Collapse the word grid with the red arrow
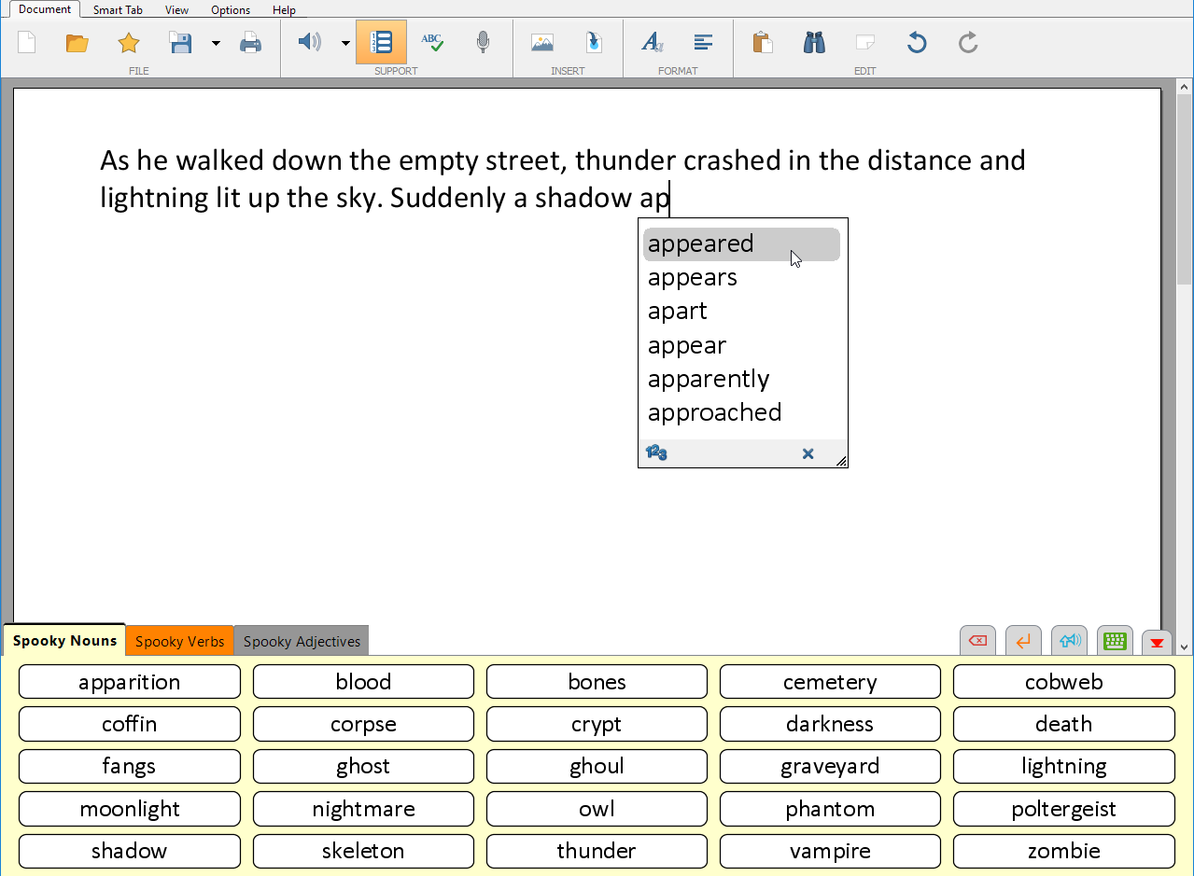This screenshot has height=876, width=1194. (x=1157, y=641)
